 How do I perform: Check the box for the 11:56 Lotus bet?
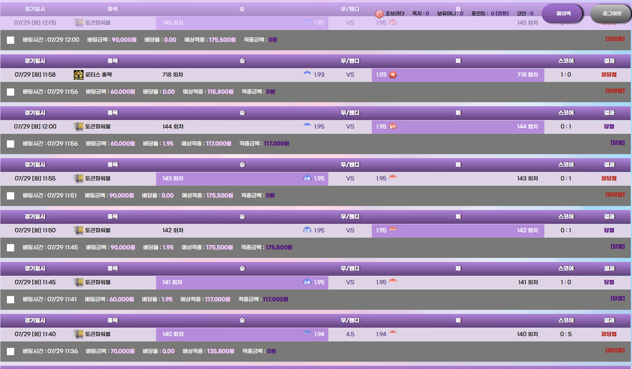(11, 92)
